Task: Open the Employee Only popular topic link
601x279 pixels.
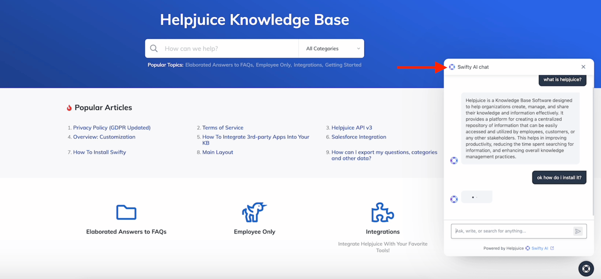Action: point(273,65)
